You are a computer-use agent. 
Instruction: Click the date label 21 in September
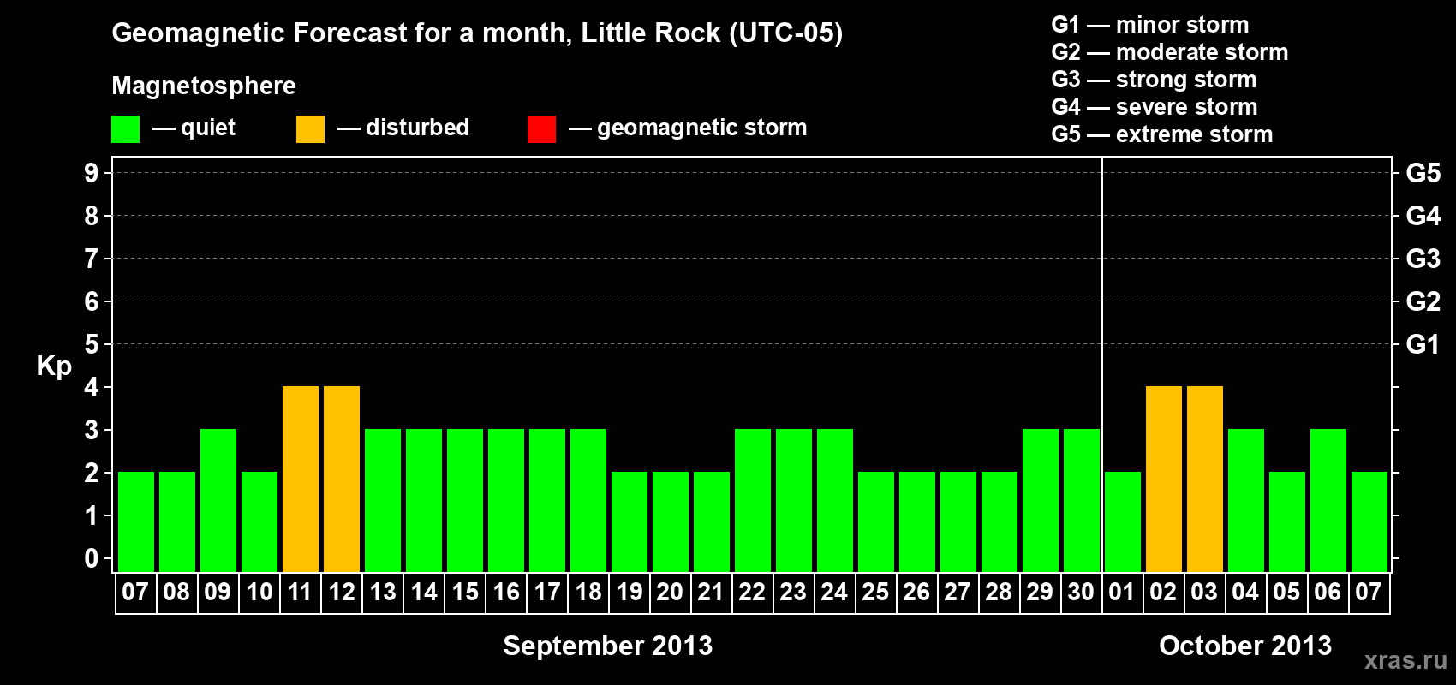pyautogui.click(x=711, y=593)
